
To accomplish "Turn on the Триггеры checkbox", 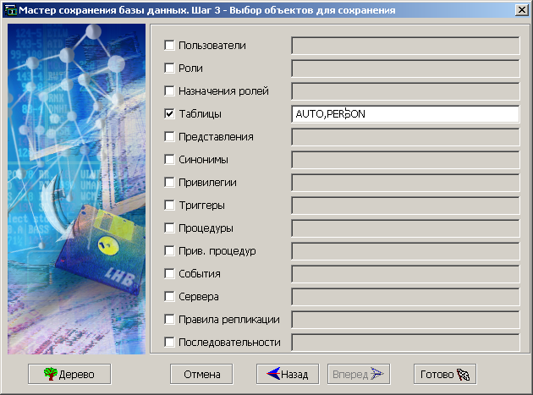I will click(x=169, y=205).
